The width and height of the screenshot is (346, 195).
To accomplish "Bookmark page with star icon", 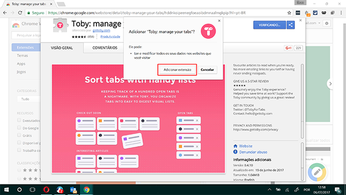I will coord(289,13).
